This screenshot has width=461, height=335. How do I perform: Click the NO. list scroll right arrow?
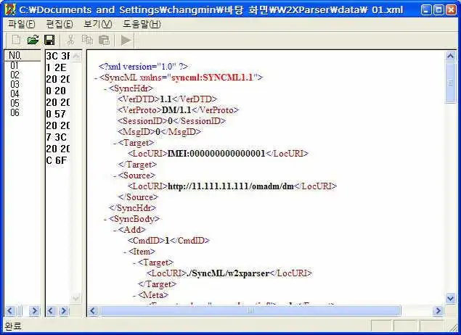click(x=34, y=310)
